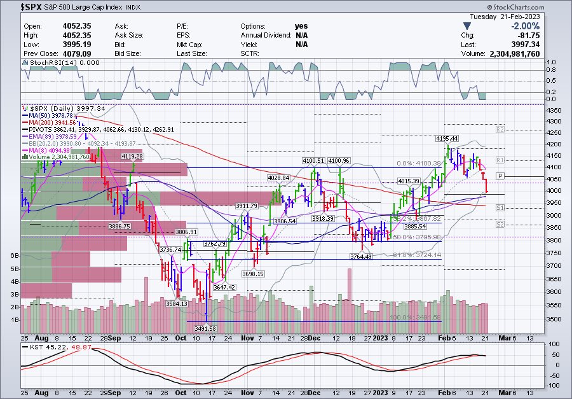The width and height of the screenshot is (572, 399).
Task: Click the StochRSI panel indicator icon
Action: 25,63
